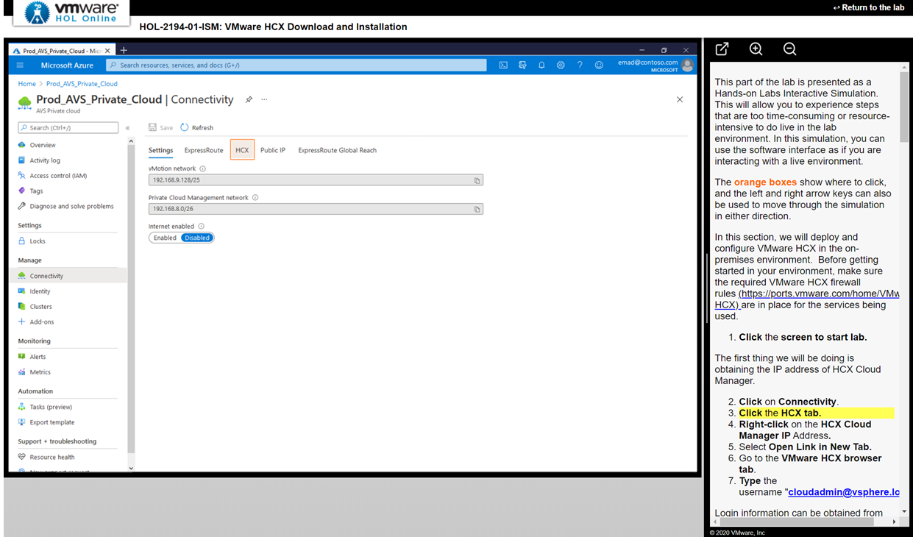Open the Azure portal hamburger menu
Viewport: 913px width, 537px height.
[x=20, y=65]
